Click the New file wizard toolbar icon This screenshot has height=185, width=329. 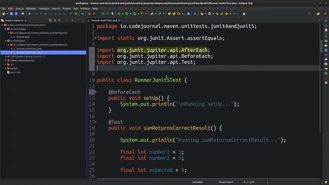pyautogui.click(x=4, y=14)
